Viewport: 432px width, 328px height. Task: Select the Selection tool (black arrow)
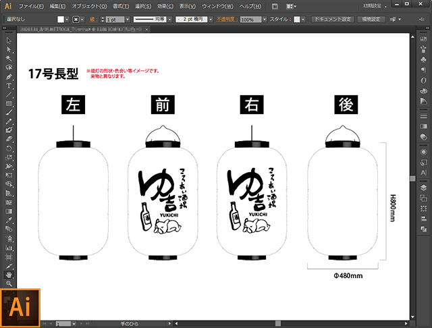[x=9, y=40]
